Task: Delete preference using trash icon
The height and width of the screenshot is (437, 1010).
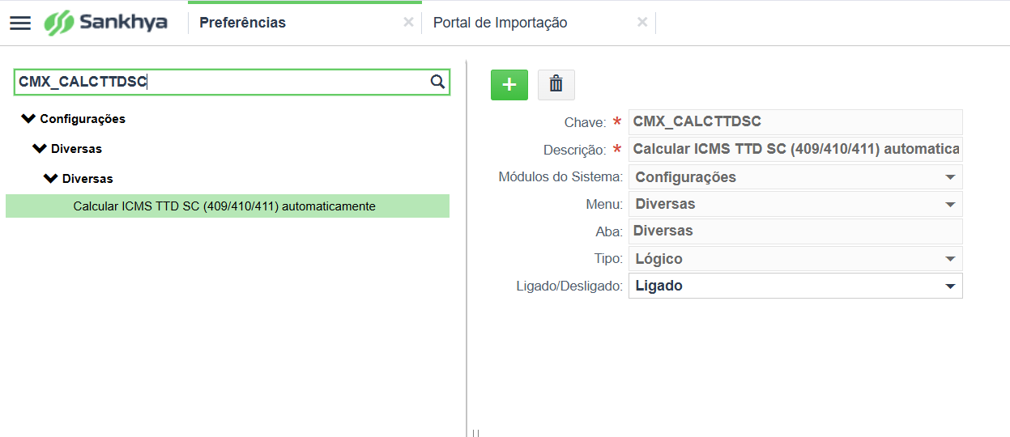Action: tap(556, 85)
